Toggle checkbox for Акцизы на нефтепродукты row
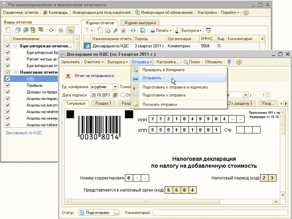This screenshot has height=219, width=292. pos(8,111)
